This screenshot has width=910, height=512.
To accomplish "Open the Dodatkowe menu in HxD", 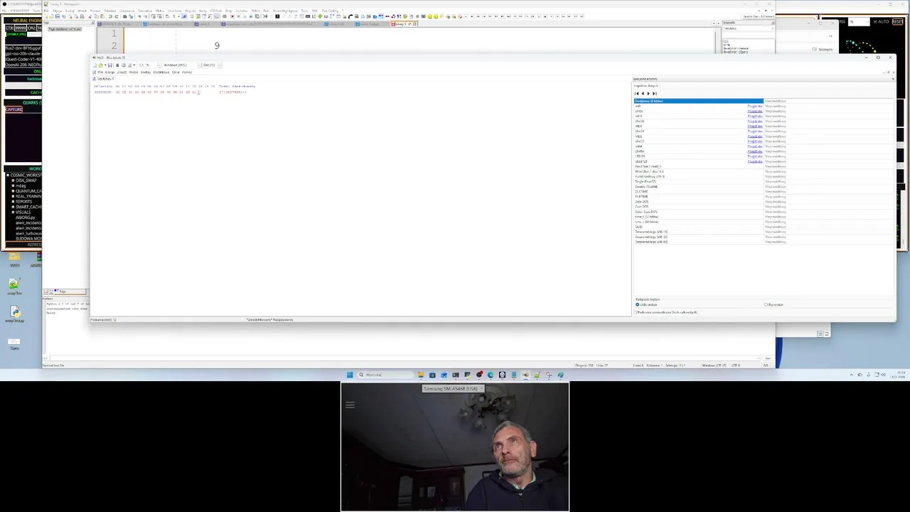I will point(161,73).
